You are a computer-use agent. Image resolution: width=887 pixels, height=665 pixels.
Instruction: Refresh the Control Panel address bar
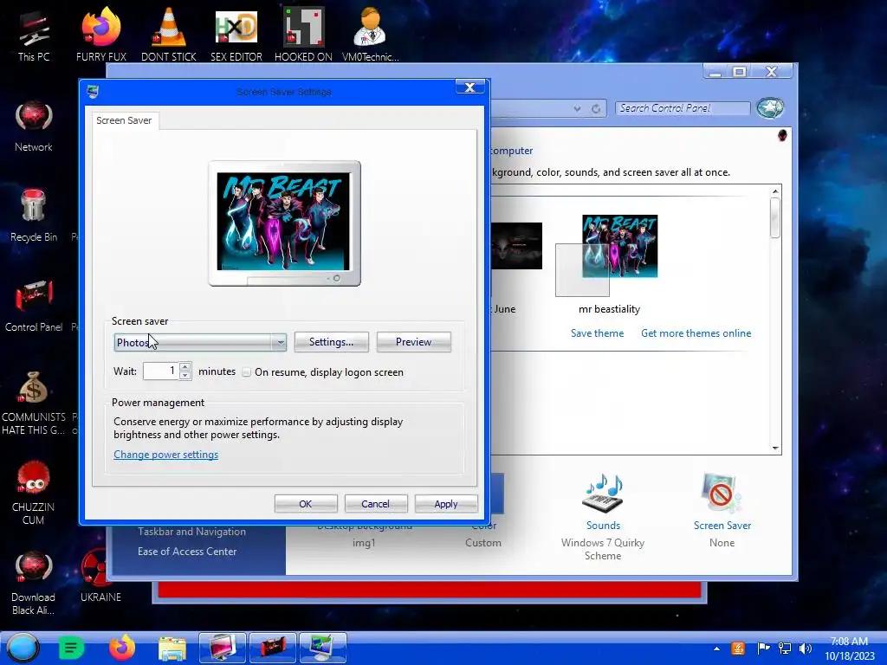point(596,108)
